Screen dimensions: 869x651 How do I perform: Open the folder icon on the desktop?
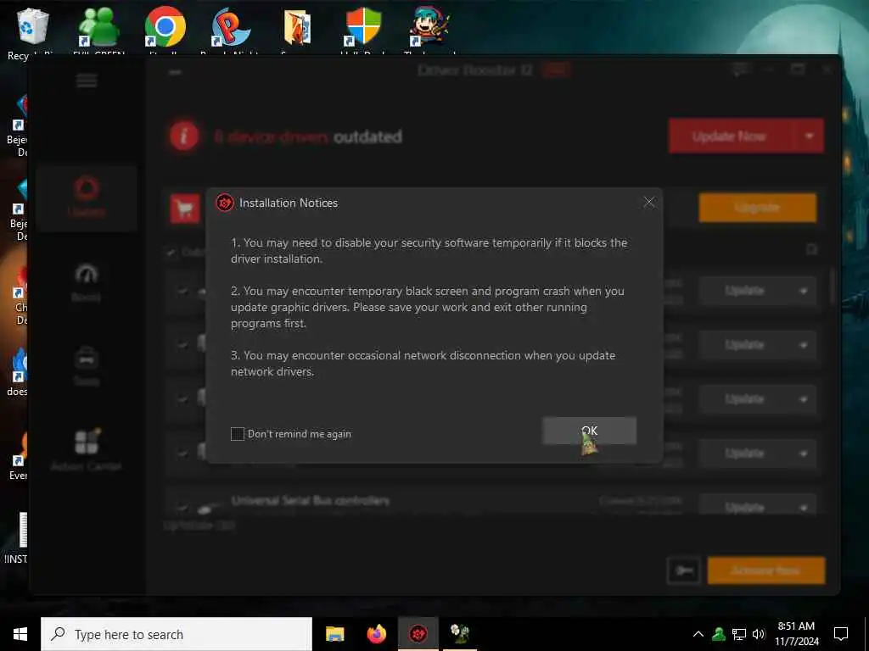tap(297, 31)
